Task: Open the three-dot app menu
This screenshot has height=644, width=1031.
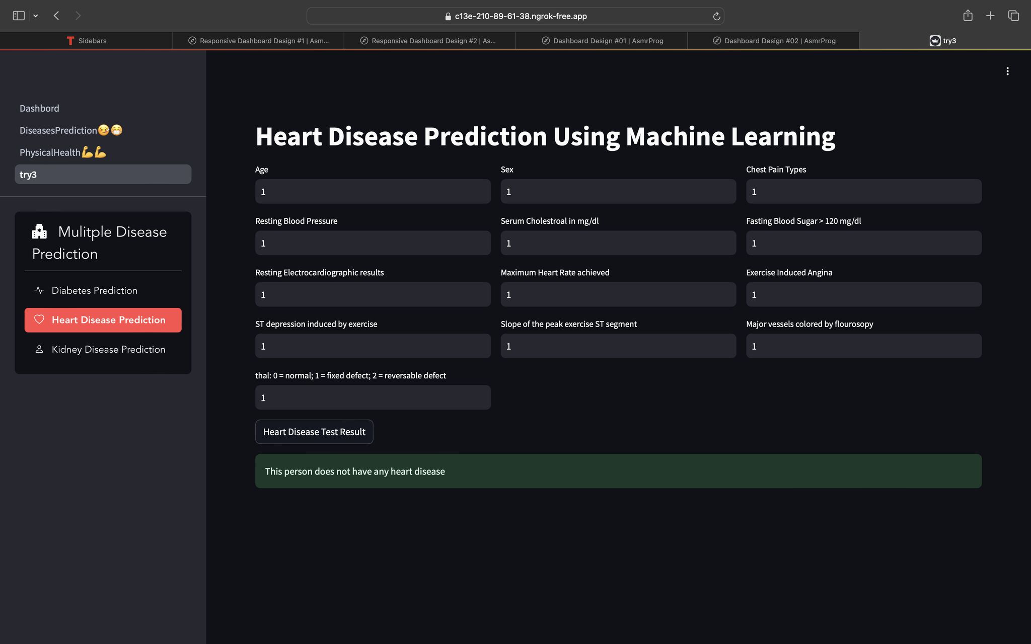Action: (1007, 71)
